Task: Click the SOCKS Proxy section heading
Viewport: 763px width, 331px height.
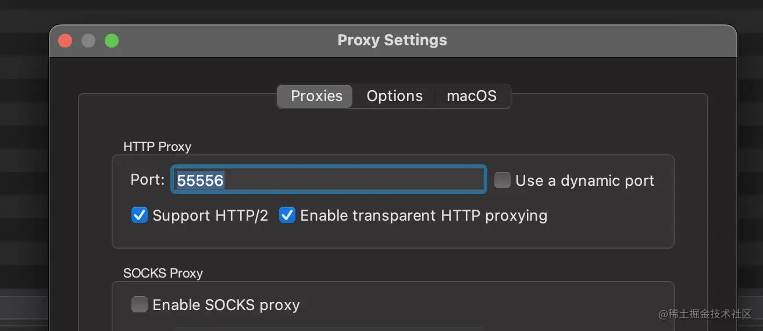Action: pyautogui.click(x=163, y=273)
